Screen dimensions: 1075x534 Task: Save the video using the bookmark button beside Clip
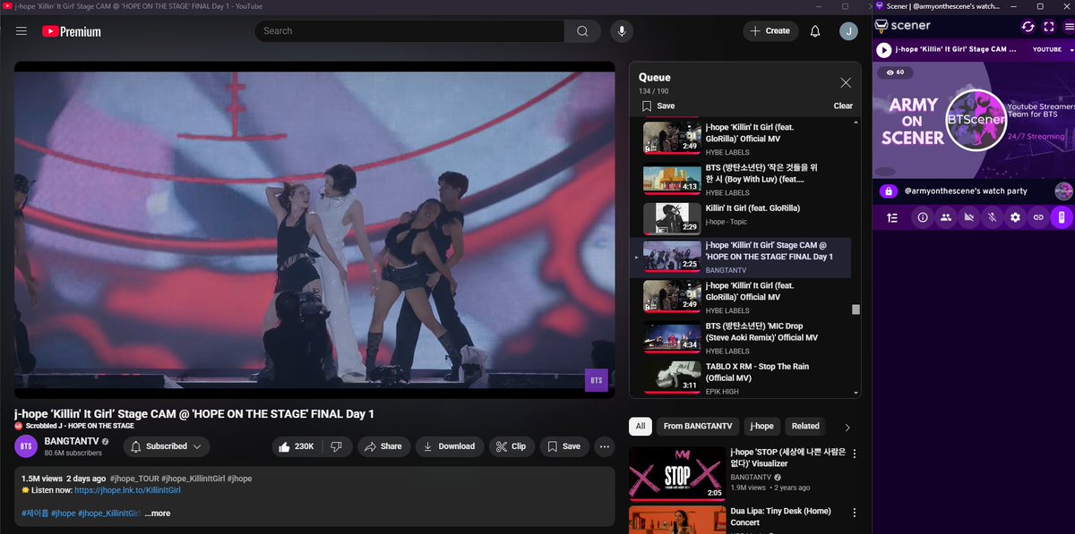(x=563, y=446)
